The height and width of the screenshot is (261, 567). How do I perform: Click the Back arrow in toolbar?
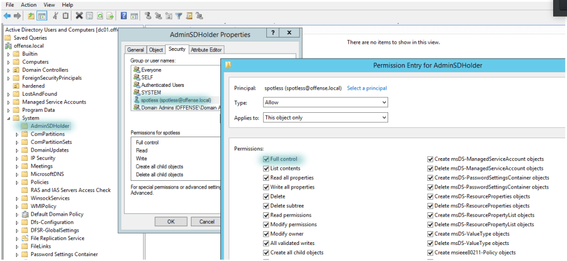pos(7,15)
